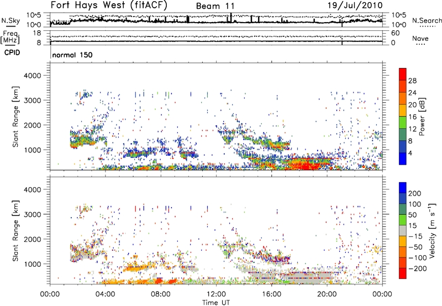Click the "N.Sky" legend label
Image resolution: width=442 pixels, height=306 pixels.
click(x=10, y=20)
